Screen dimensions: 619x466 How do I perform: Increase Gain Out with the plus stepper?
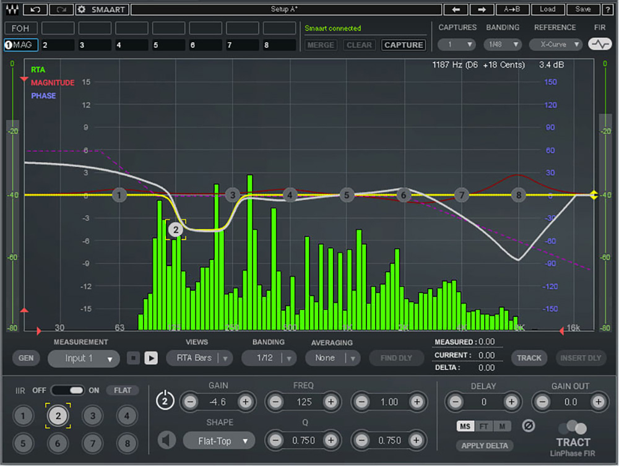[x=599, y=402]
